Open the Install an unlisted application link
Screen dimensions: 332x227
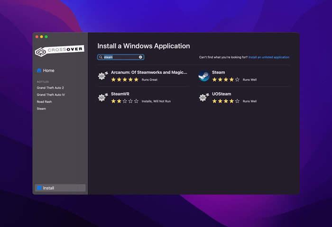(x=269, y=57)
